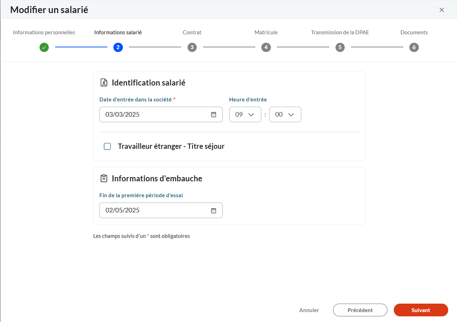Screen dimensions: 457x322
Task: Close the Modifier un salarié dialog
Action: (x=441, y=10)
